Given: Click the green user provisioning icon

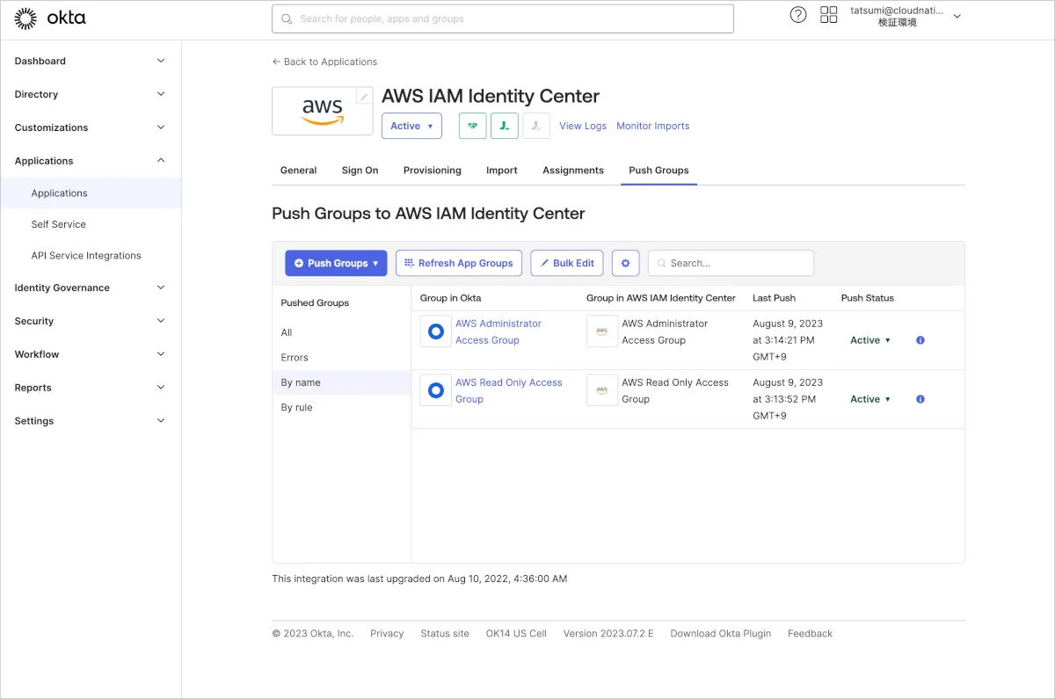Looking at the screenshot, I should (505, 126).
